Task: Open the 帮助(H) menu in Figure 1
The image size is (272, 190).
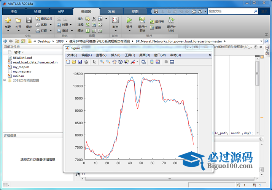Action: pos(175,55)
